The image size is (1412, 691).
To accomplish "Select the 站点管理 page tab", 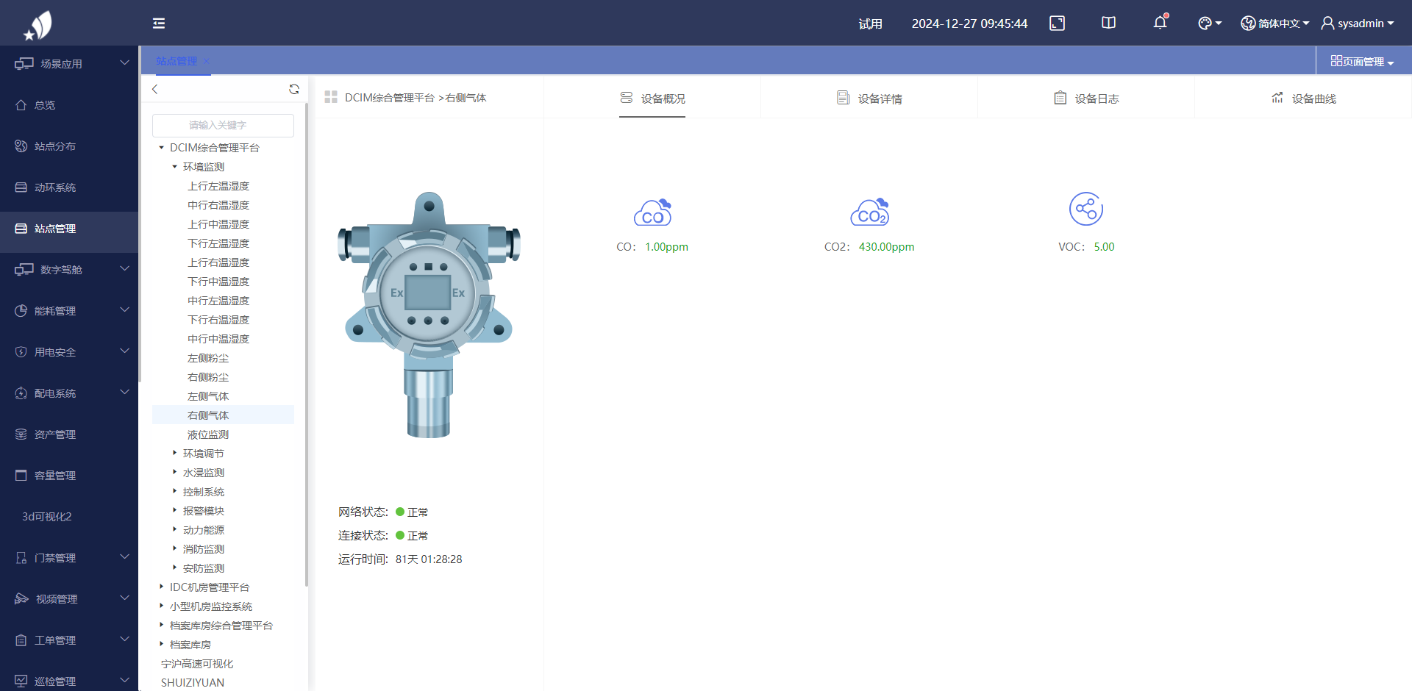I will 176,61.
